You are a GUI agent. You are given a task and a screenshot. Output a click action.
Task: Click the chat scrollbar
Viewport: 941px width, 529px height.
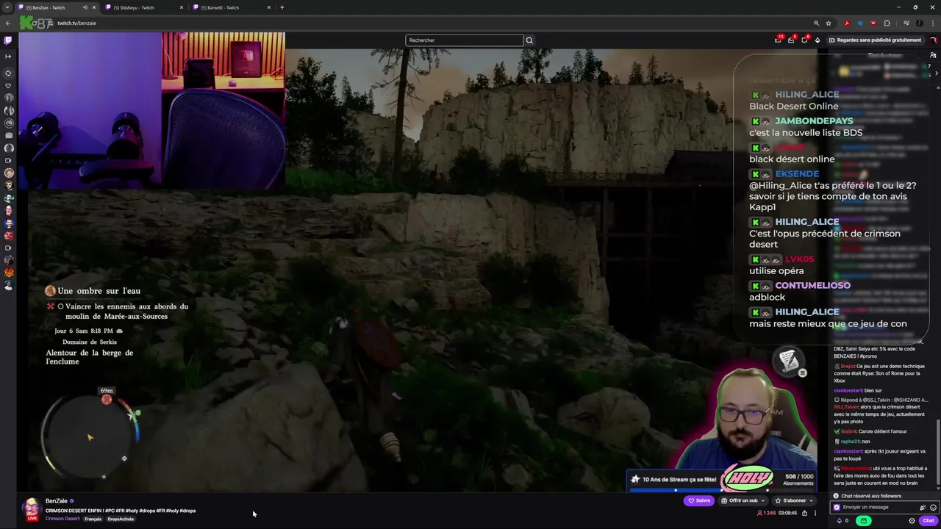coord(938,452)
